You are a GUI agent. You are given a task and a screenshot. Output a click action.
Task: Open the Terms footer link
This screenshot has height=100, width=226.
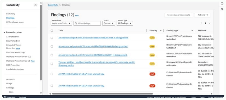[x=202, y=97]
